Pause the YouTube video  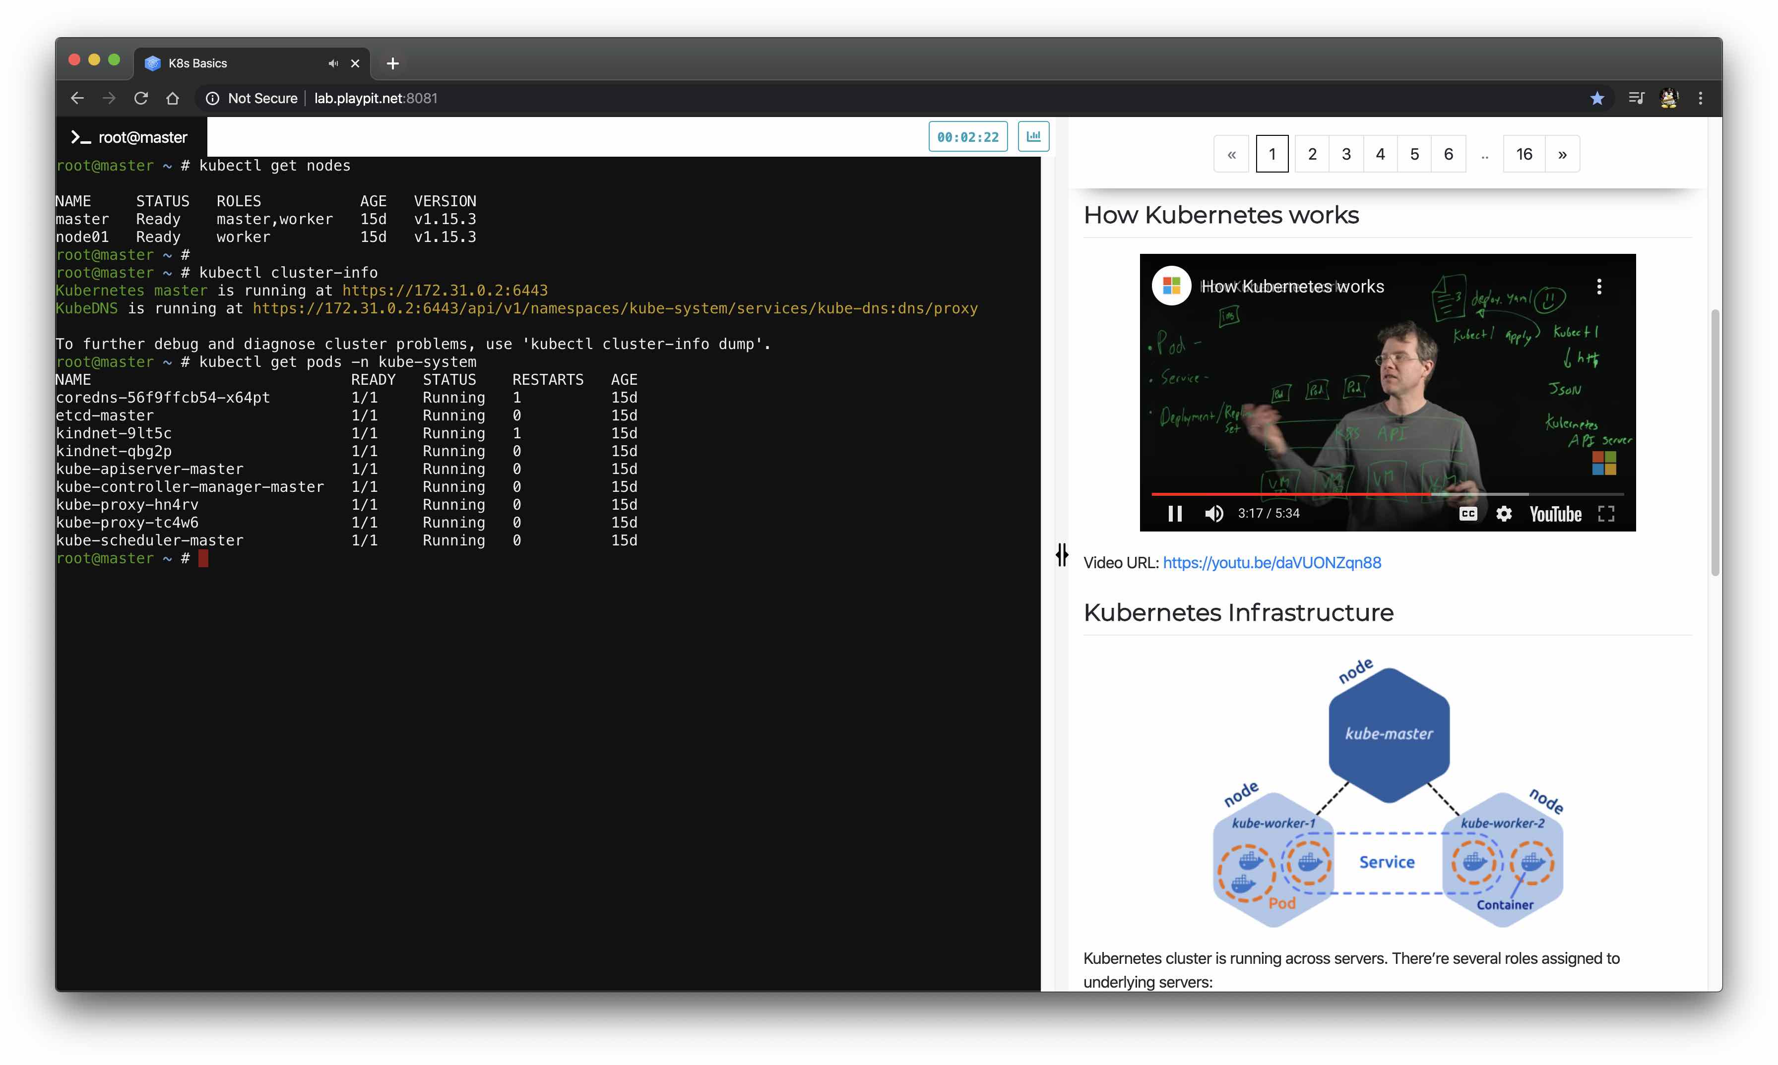1175,514
